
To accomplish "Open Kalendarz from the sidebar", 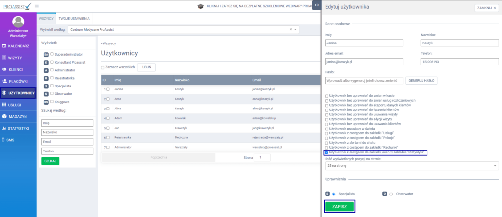I will [19, 46].
